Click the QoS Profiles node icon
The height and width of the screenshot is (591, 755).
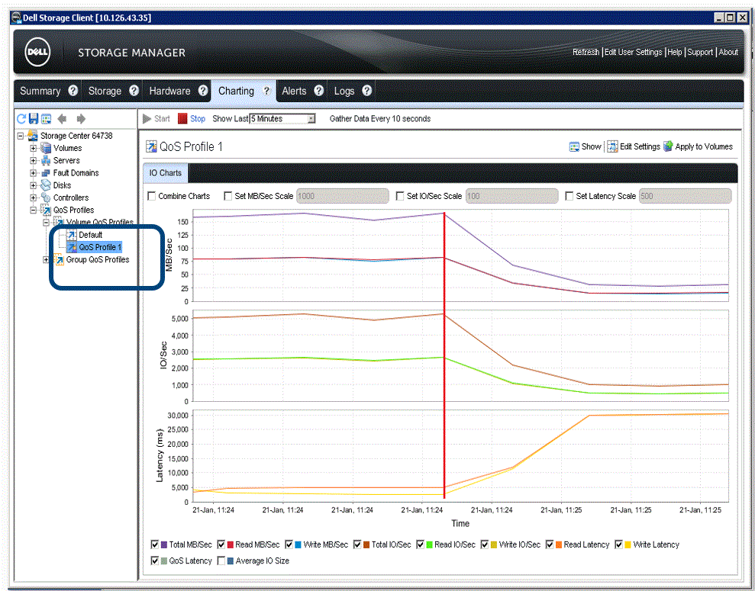click(x=46, y=210)
